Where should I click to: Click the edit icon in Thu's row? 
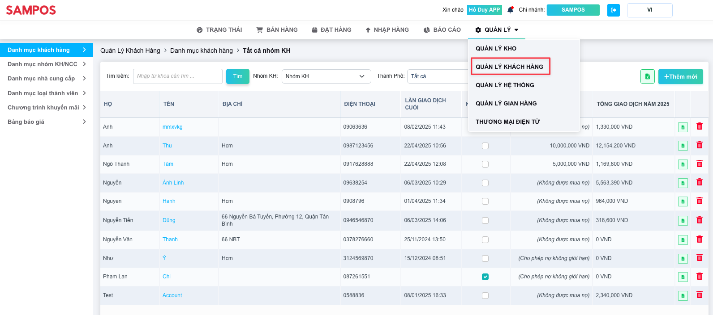(683, 146)
